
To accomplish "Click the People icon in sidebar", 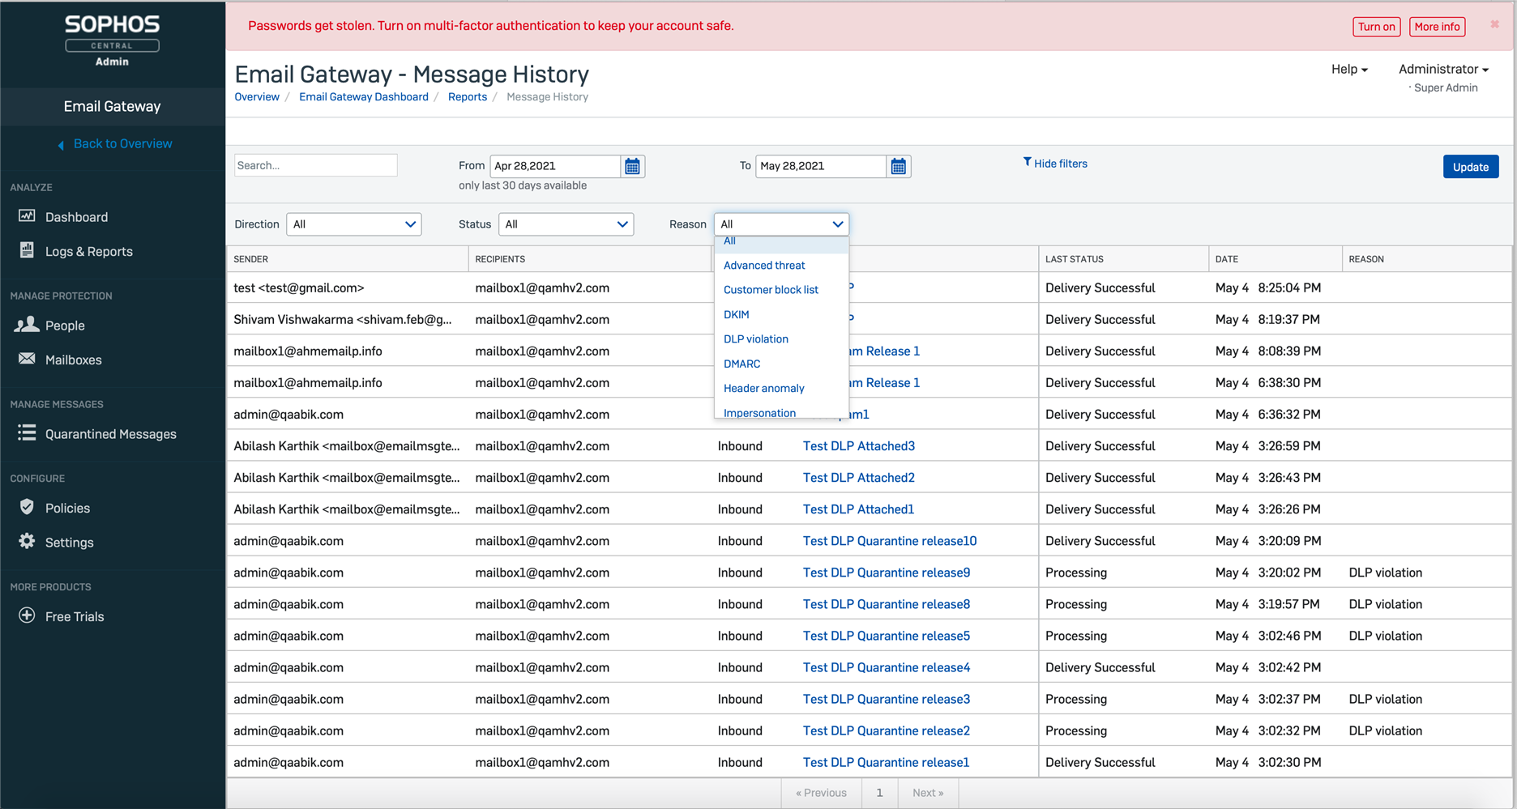I will 27,324.
